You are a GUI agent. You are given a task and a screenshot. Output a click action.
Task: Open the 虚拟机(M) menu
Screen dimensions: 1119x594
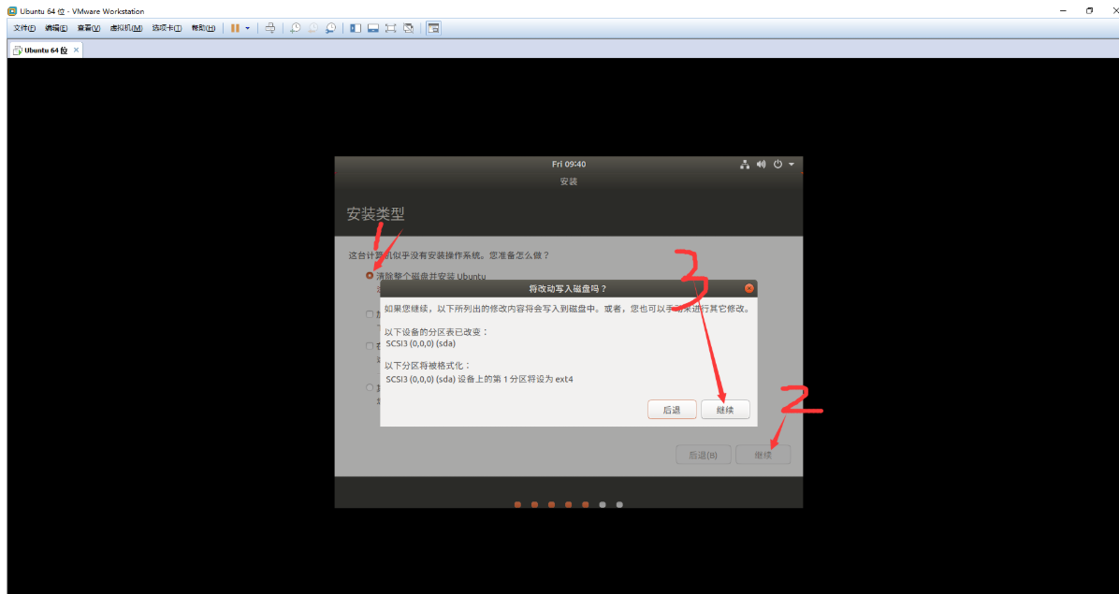[125, 28]
